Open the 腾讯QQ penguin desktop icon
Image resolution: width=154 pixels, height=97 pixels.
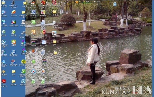pyautogui.click(x=33, y=3)
